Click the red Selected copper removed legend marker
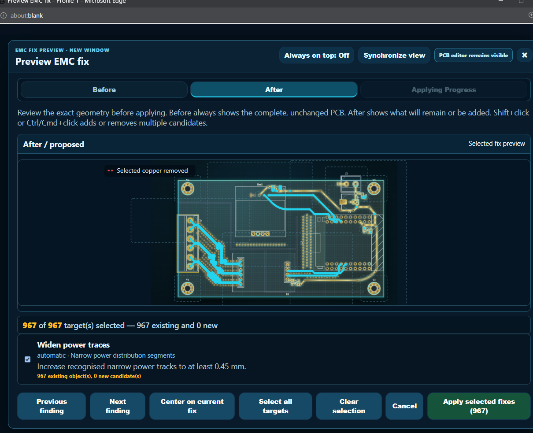Viewport: 533px width, 433px height. click(x=110, y=171)
